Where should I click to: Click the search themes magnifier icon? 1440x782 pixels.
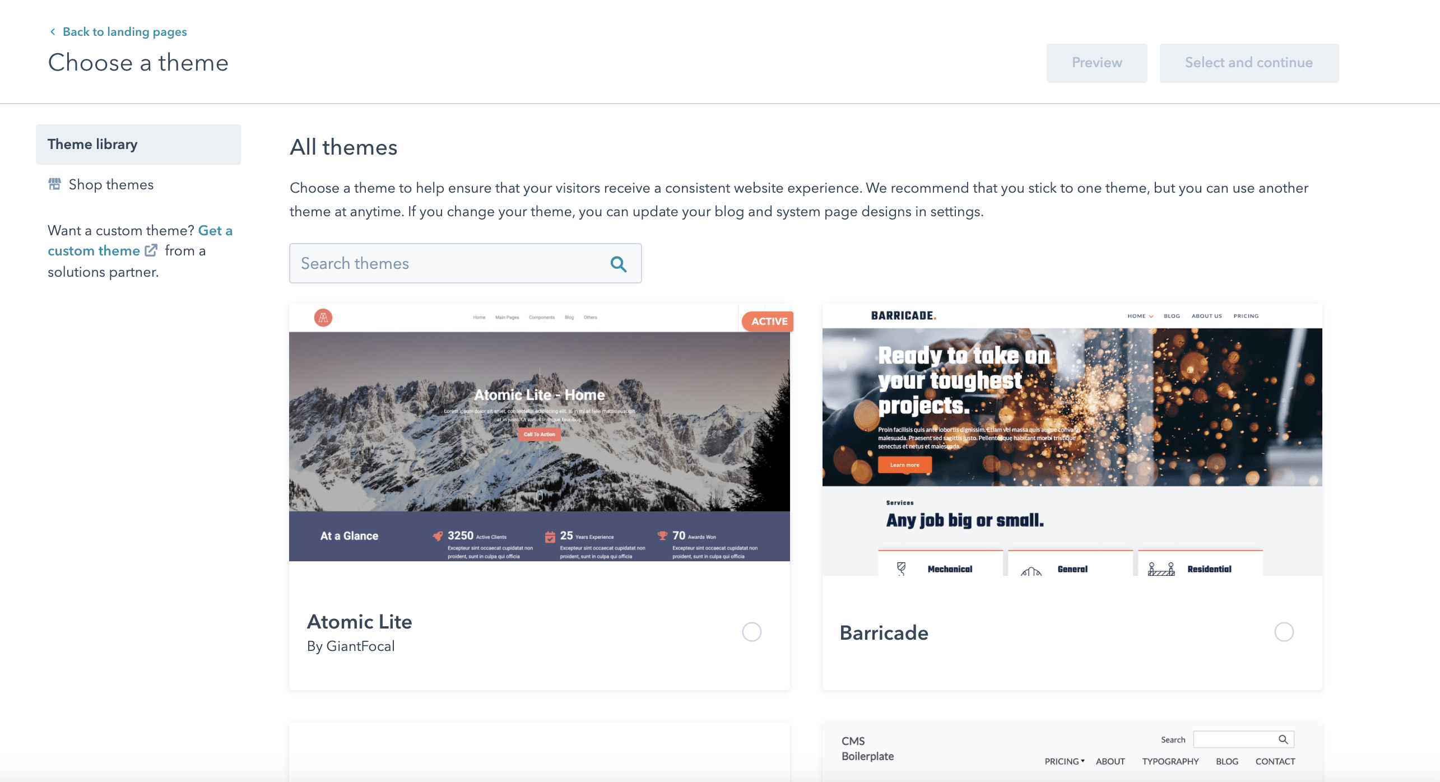click(619, 264)
